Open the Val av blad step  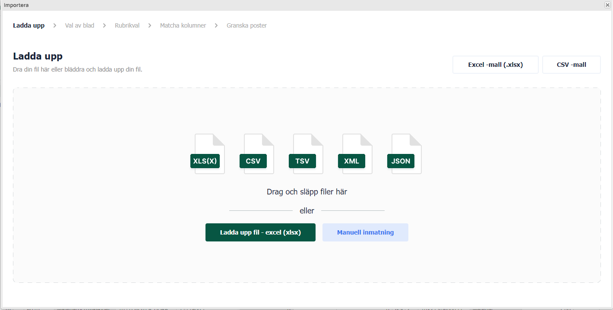[x=79, y=25]
